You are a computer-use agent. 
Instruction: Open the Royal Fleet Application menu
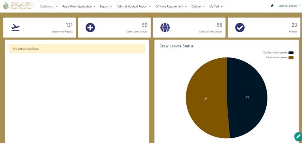pyautogui.click(x=79, y=6)
